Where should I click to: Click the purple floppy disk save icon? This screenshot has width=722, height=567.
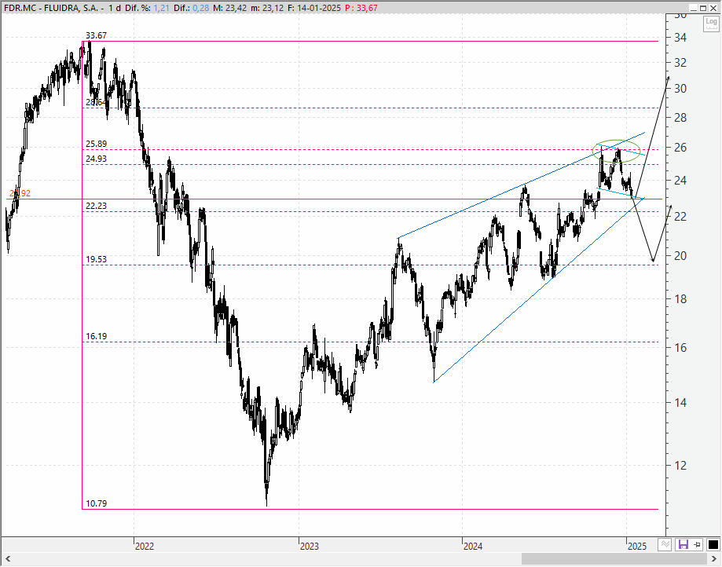pos(684,545)
